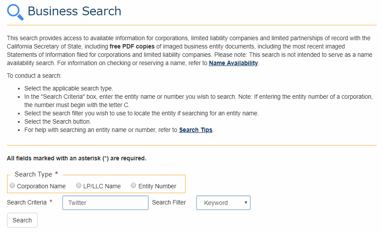The image size is (382, 232).
Task: Open the Name Availability link
Action: coord(233,63)
